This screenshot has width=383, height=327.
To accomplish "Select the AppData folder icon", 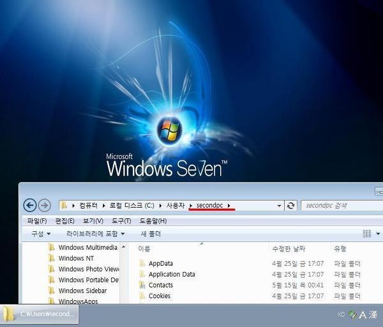I will (x=142, y=263).
